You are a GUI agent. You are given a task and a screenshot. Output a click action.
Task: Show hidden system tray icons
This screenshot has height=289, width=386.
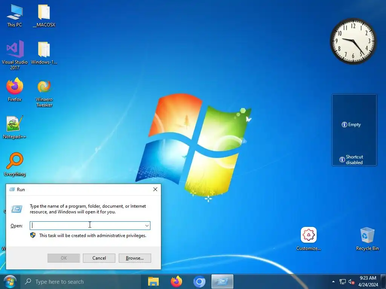coord(333,281)
